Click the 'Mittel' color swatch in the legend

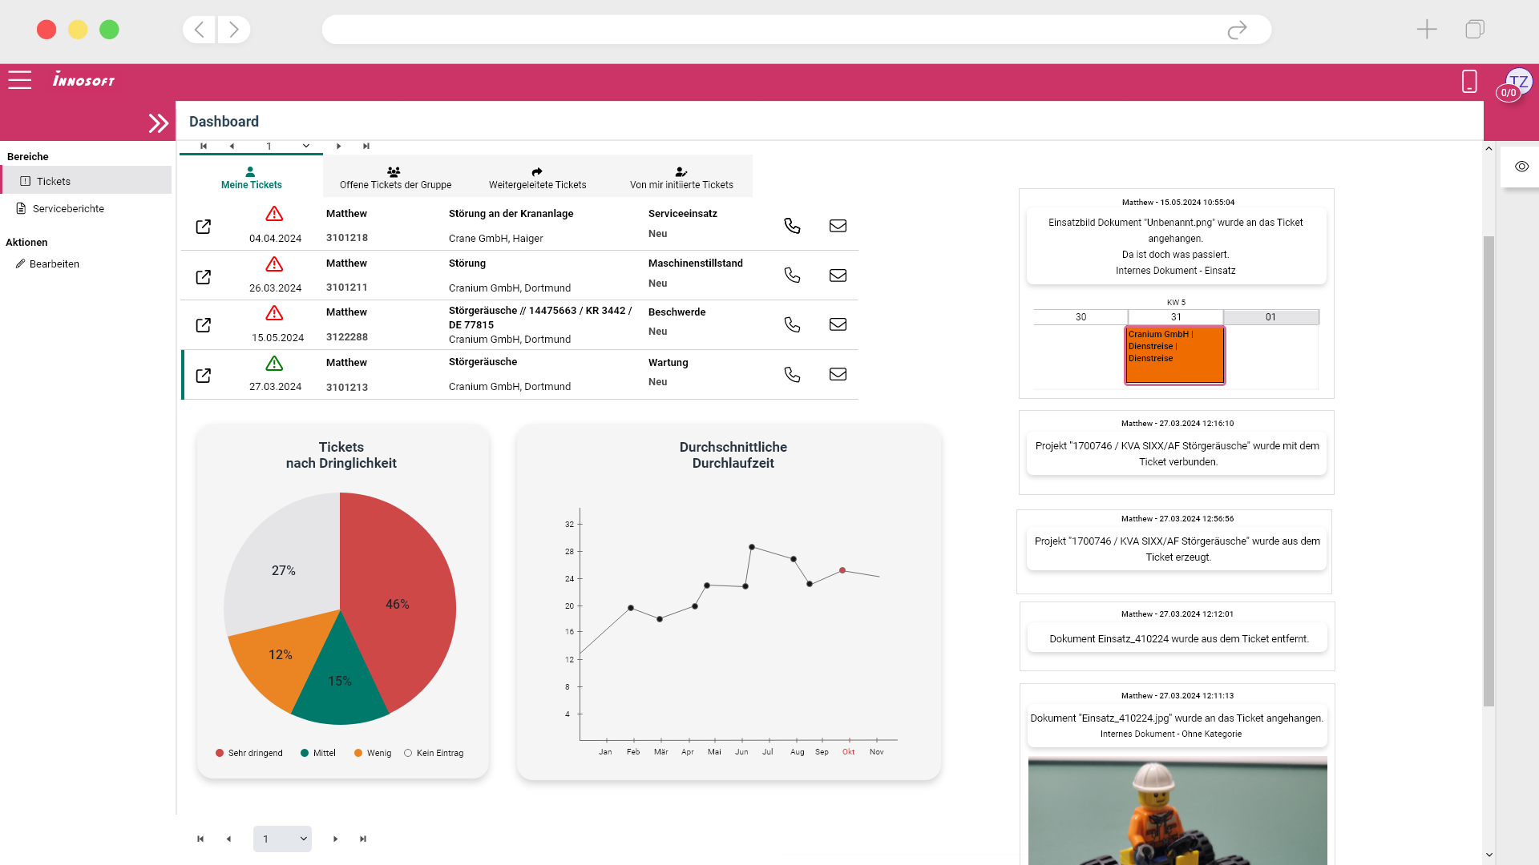point(303,752)
